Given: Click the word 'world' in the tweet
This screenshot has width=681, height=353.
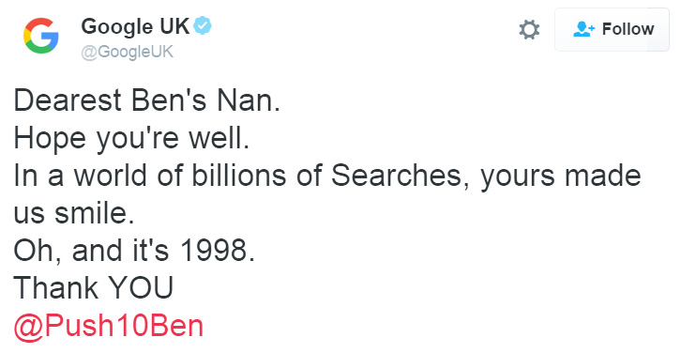Looking at the screenshot, I should [x=111, y=176].
